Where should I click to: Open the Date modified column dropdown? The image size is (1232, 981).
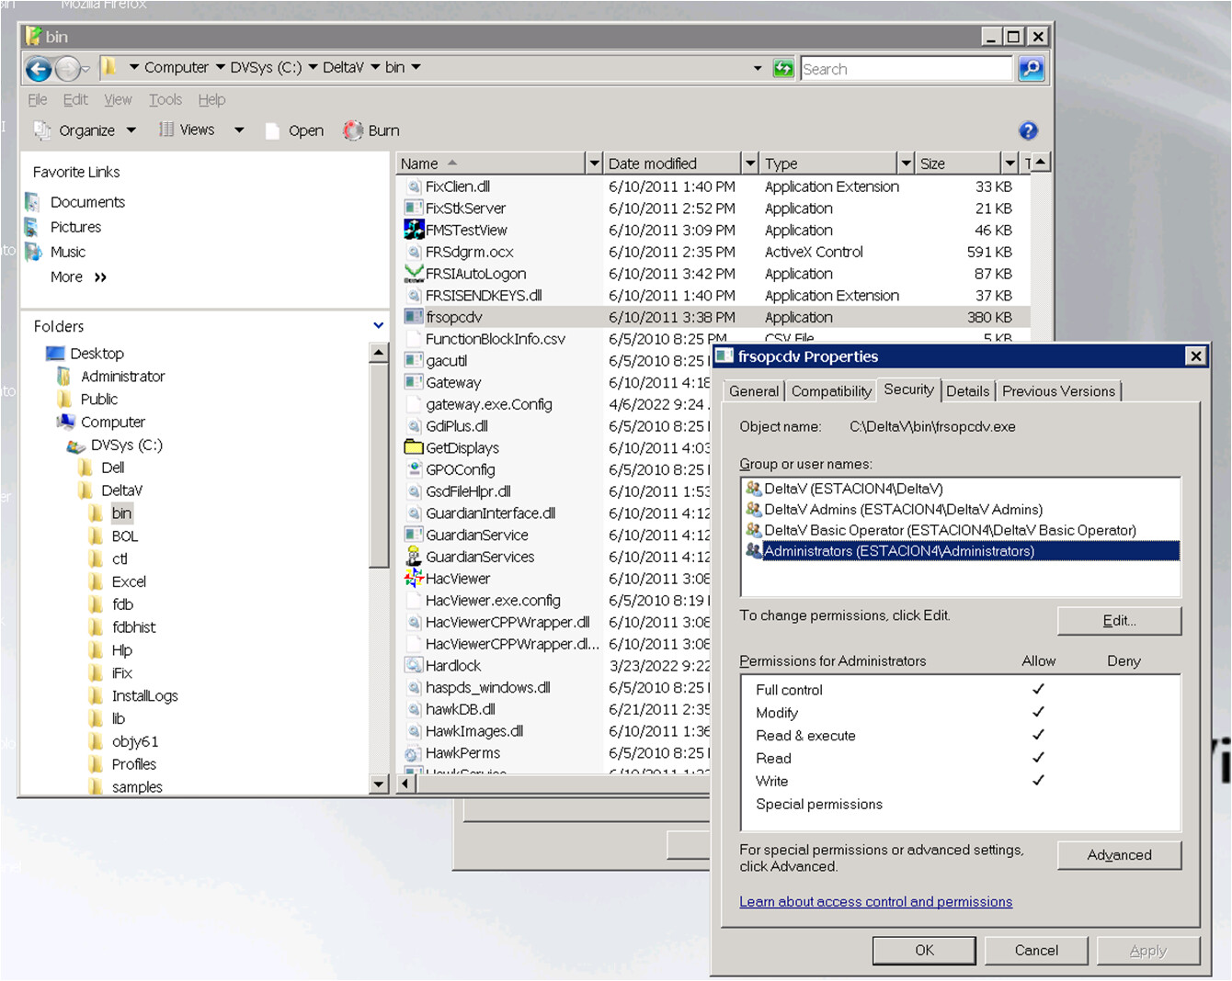point(749,163)
